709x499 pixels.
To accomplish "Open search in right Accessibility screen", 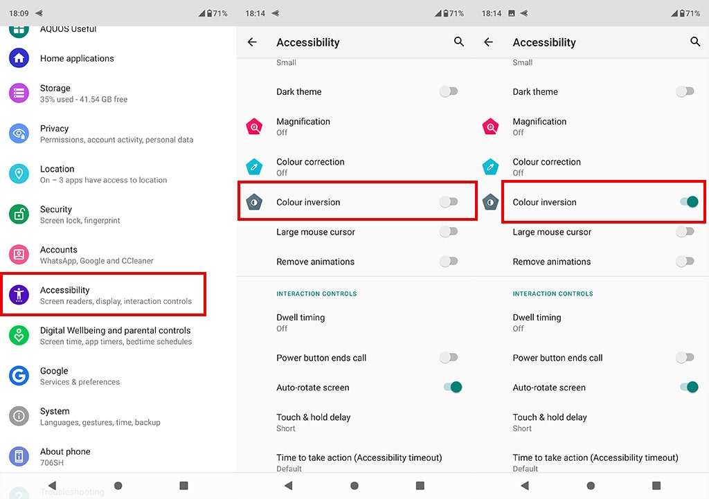I will click(695, 42).
